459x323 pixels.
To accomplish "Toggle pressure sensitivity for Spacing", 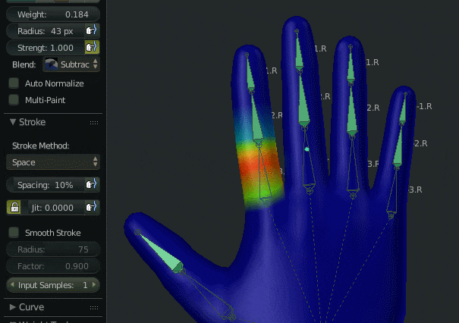I will (x=92, y=184).
